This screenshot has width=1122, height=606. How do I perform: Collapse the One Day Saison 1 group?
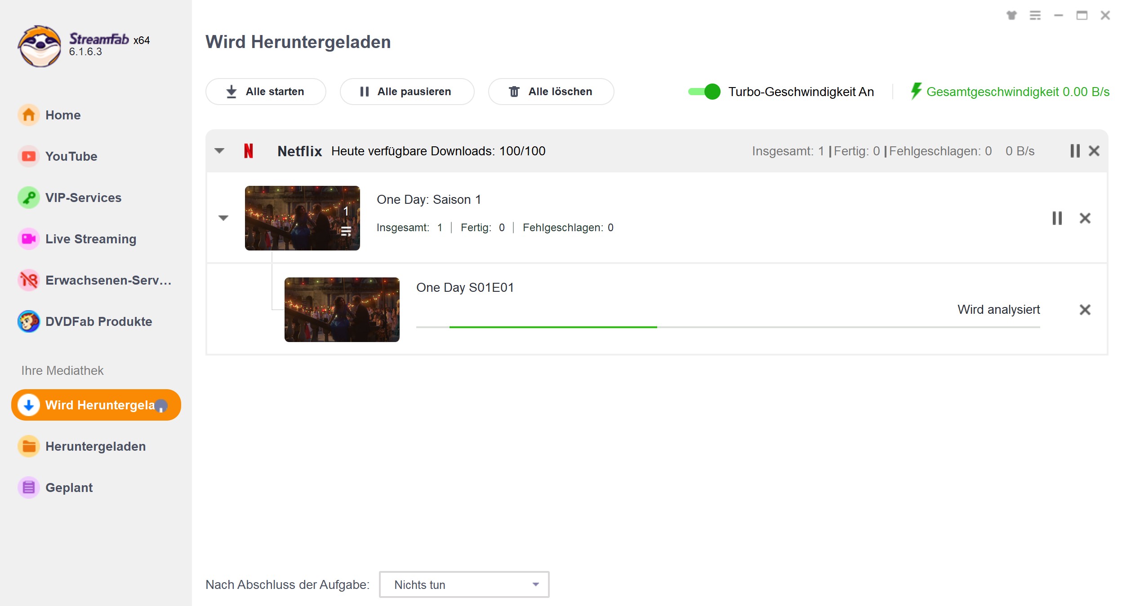[x=223, y=217]
